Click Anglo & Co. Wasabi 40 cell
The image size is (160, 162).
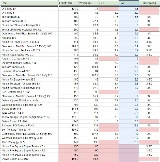(x=29, y=59)
